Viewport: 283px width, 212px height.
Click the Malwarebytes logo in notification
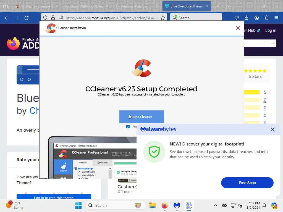(x=158, y=129)
